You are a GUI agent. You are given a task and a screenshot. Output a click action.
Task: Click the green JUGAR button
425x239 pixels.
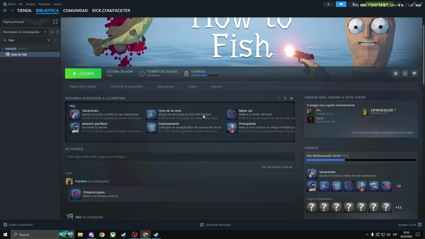[83, 73]
